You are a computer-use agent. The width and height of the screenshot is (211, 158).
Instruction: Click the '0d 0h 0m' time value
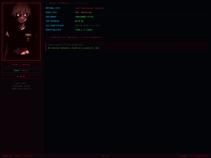coord(79,21)
